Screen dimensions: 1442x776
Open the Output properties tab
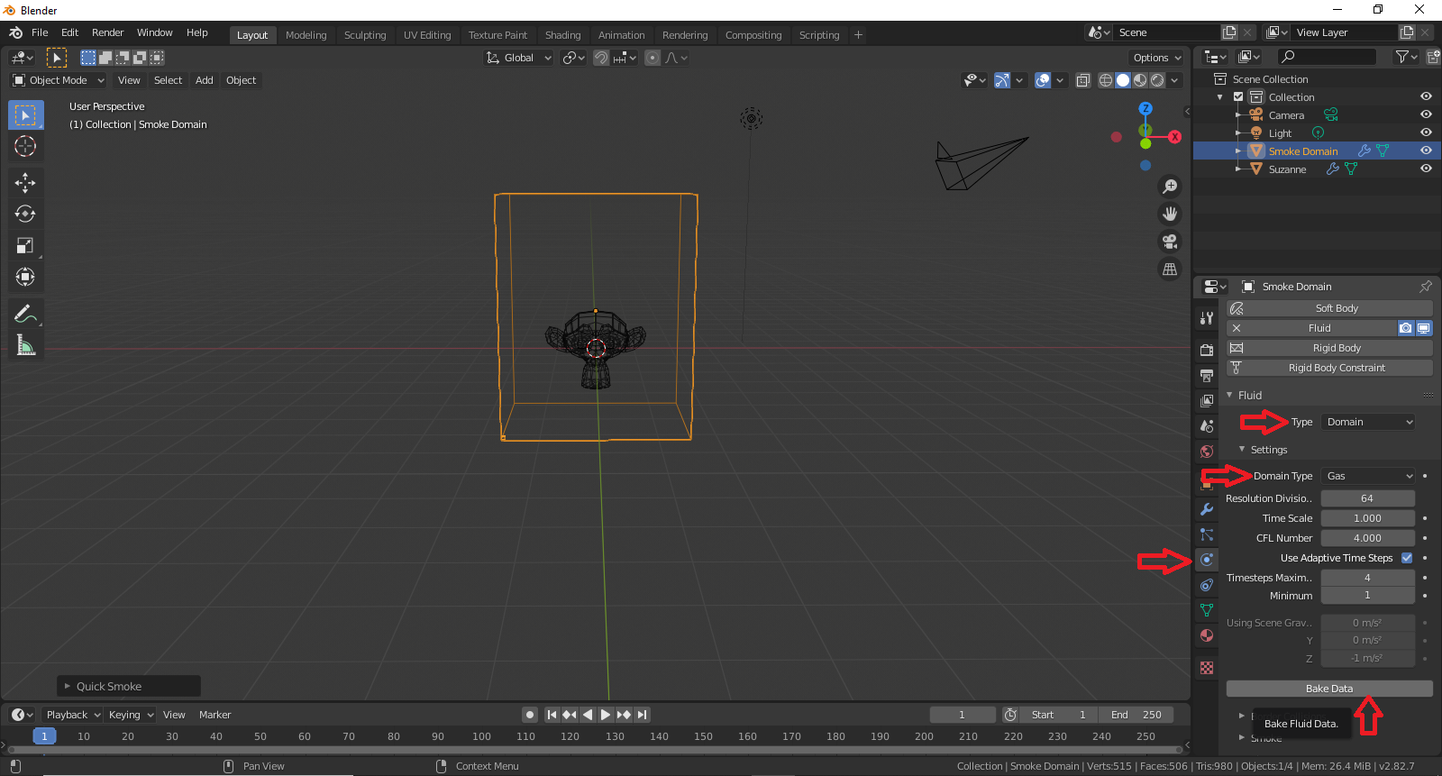pyautogui.click(x=1207, y=376)
